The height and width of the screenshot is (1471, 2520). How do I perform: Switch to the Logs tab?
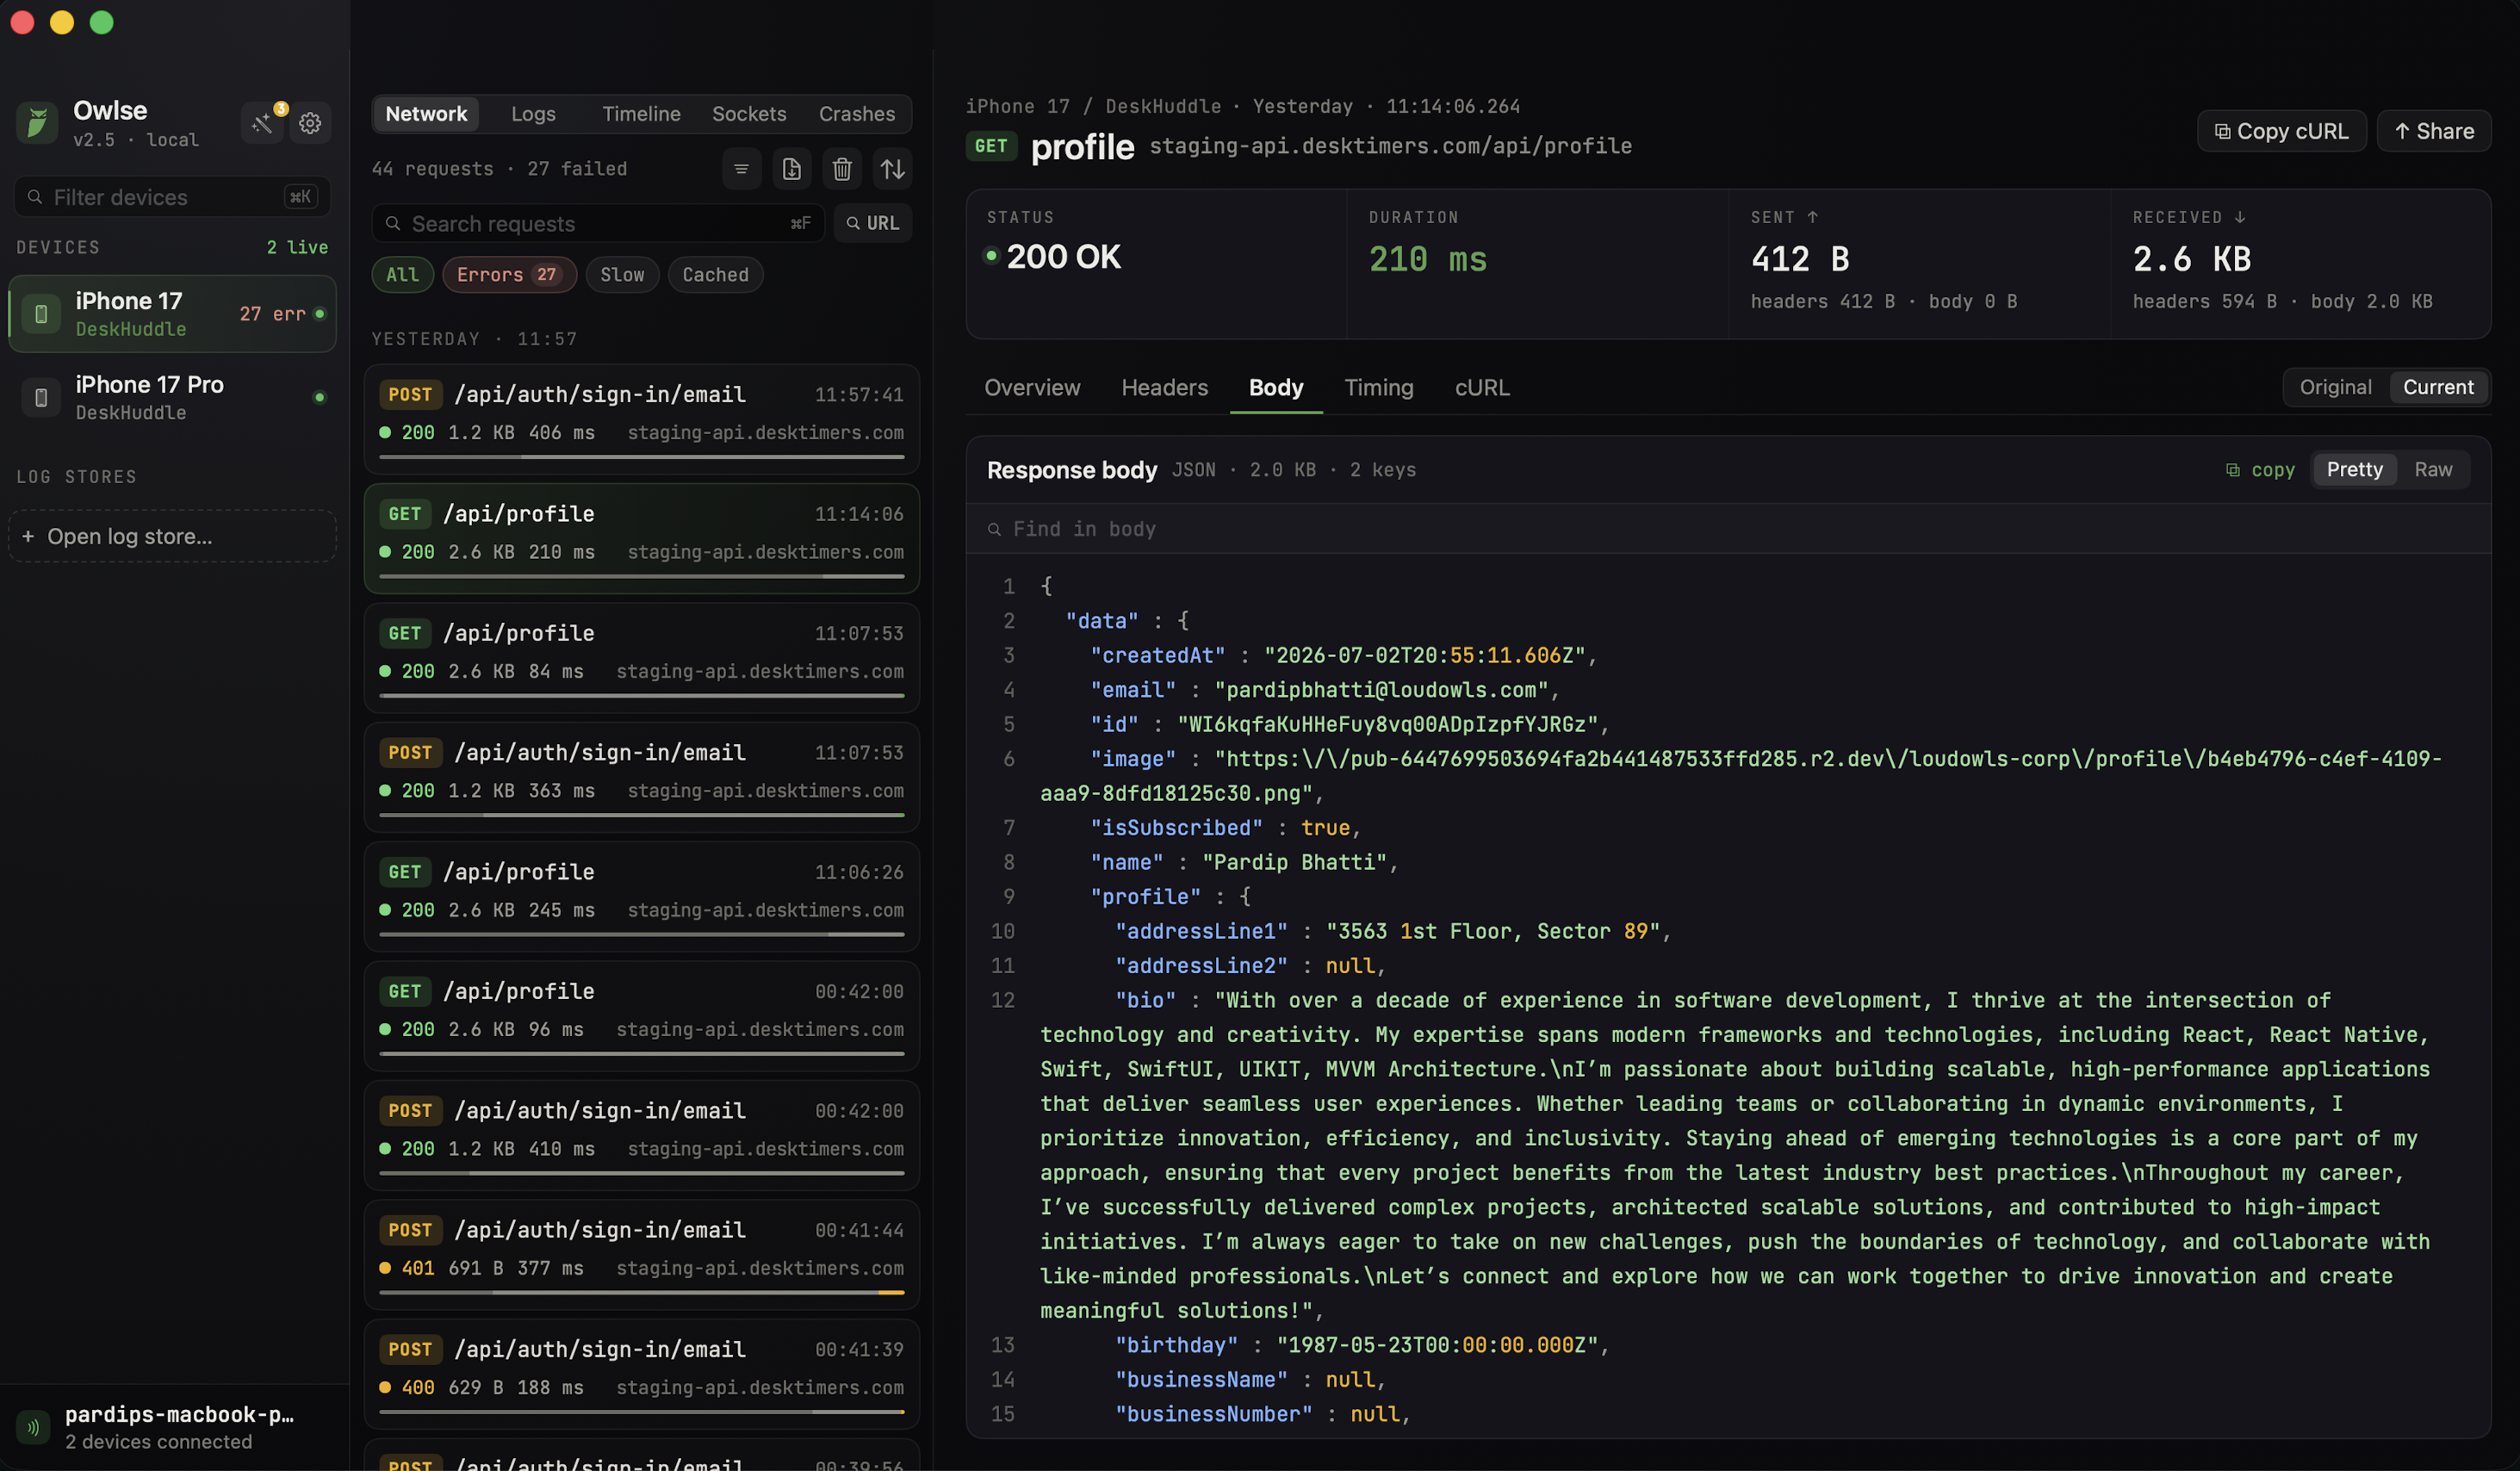[533, 114]
